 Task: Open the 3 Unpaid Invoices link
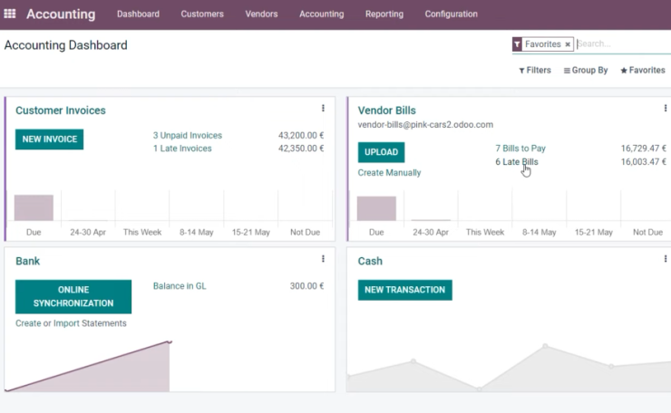[188, 136]
